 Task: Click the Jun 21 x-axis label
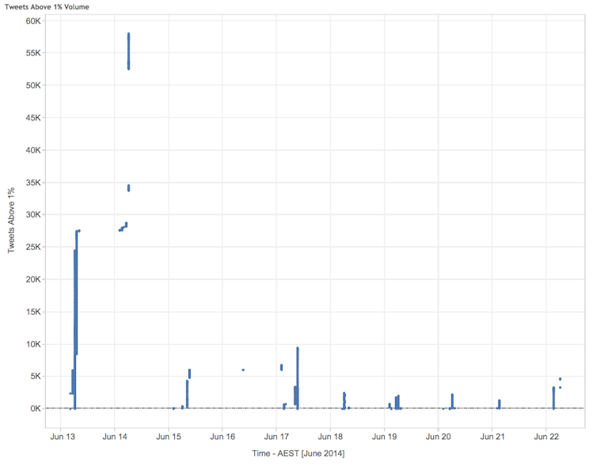tap(492, 437)
